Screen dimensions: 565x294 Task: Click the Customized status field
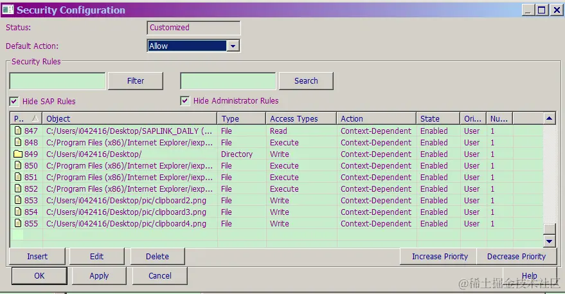pyautogui.click(x=193, y=28)
